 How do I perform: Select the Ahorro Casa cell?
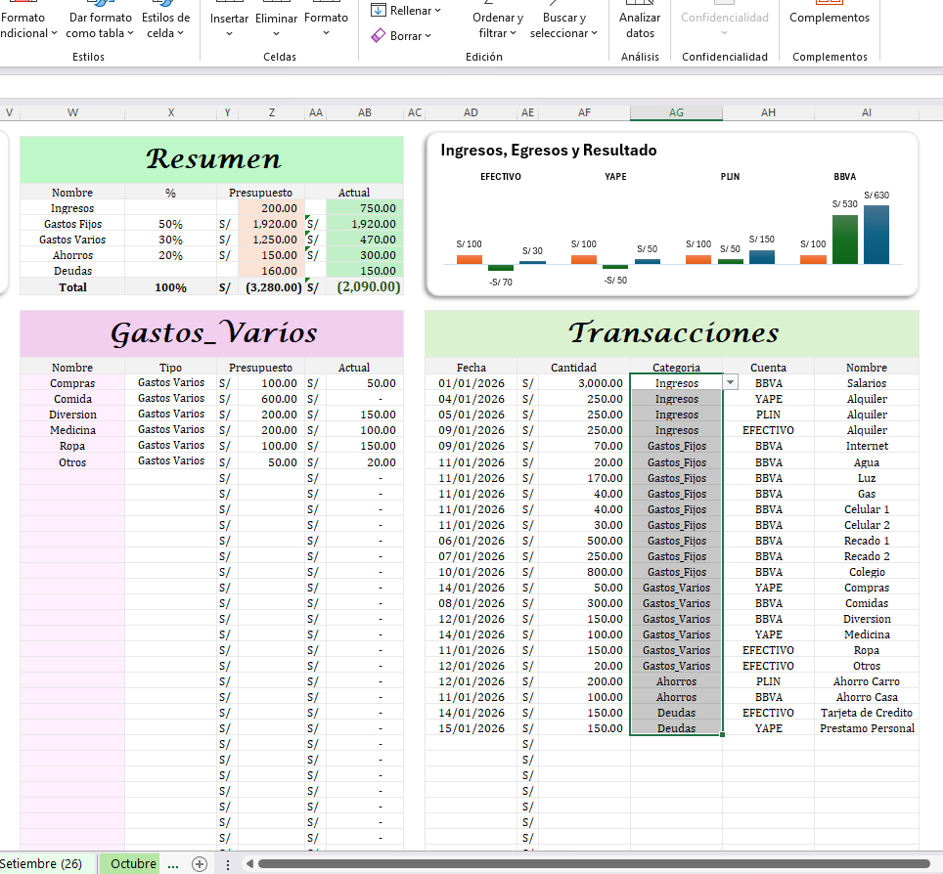[866, 697]
